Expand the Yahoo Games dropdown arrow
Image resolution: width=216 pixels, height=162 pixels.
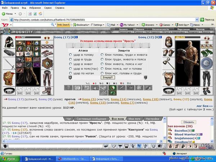(172, 25)
